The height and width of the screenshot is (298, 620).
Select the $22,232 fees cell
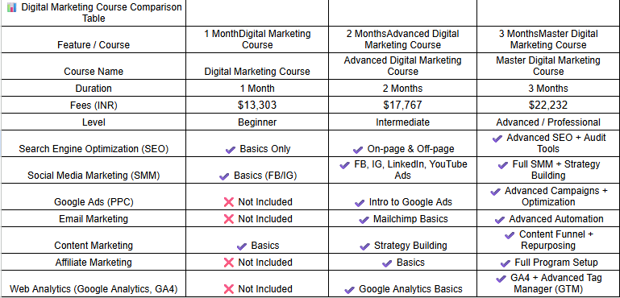click(x=548, y=106)
